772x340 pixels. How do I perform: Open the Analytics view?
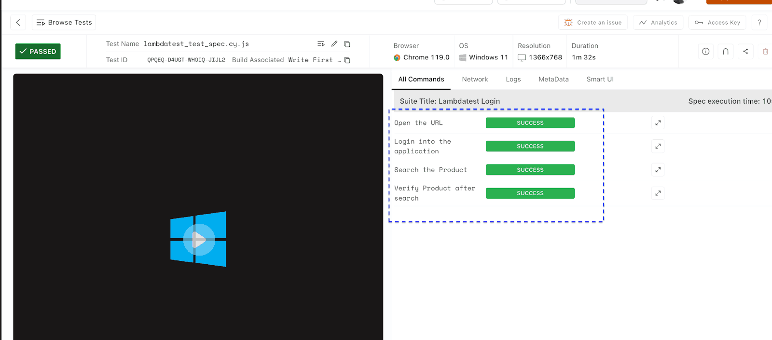tap(658, 22)
